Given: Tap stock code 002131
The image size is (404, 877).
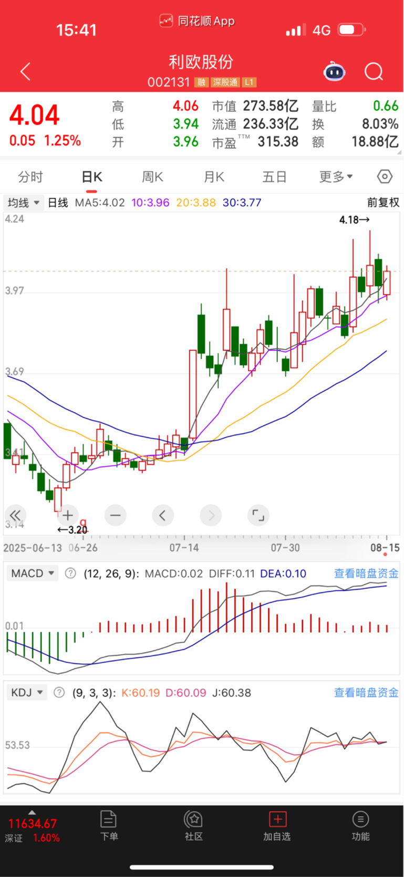Looking at the screenshot, I should coord(168,82).
